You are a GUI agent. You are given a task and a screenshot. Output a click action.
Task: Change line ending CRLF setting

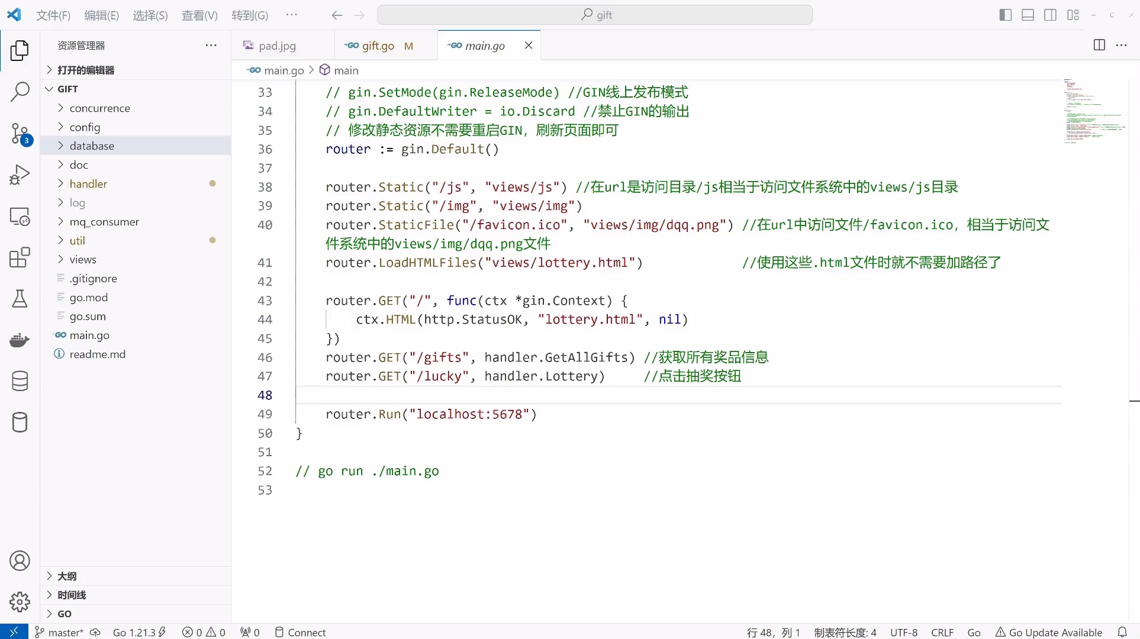[x=942, y=632]
